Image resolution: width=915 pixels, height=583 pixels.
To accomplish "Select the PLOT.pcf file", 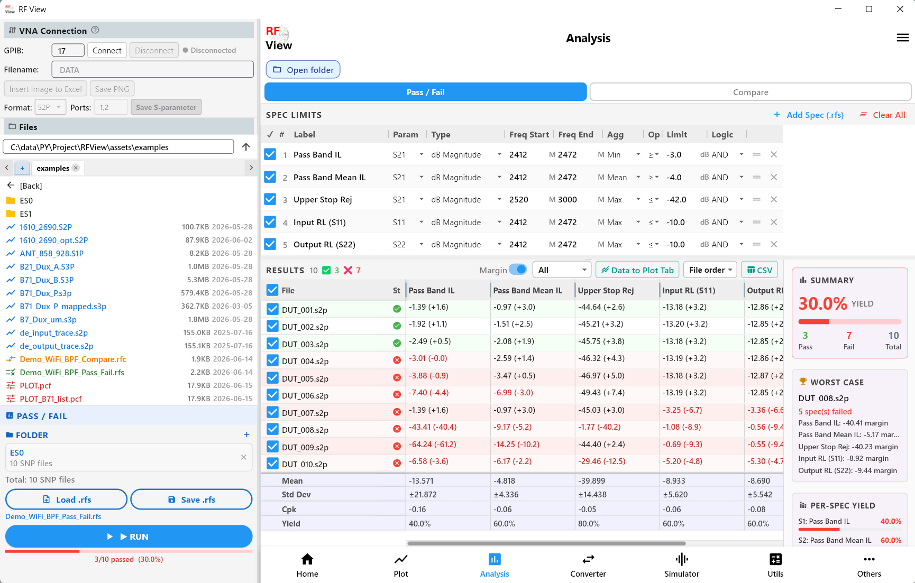I will (x=35, y=385).
